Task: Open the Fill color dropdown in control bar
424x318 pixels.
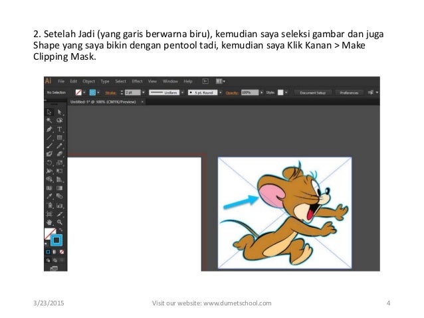Action: [x=84, y=92]
